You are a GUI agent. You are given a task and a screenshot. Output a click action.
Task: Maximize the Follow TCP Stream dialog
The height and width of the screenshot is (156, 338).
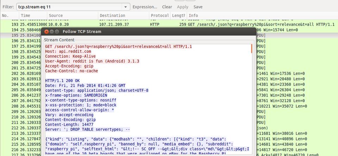coord(57,32)
